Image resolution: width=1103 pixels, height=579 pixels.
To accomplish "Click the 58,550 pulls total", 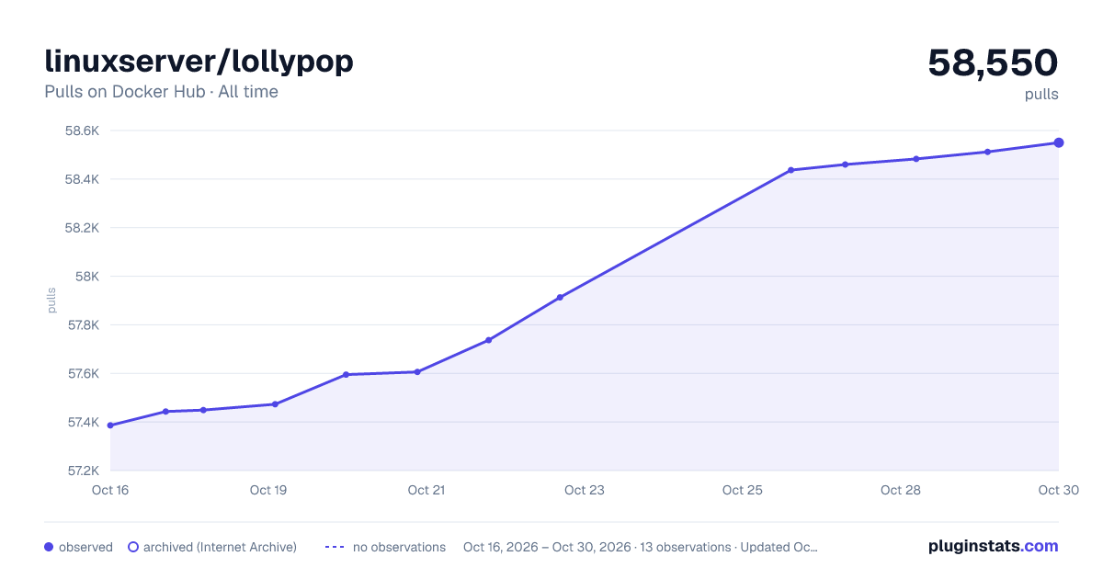I will pyautogui.click(x=993, y=62).
